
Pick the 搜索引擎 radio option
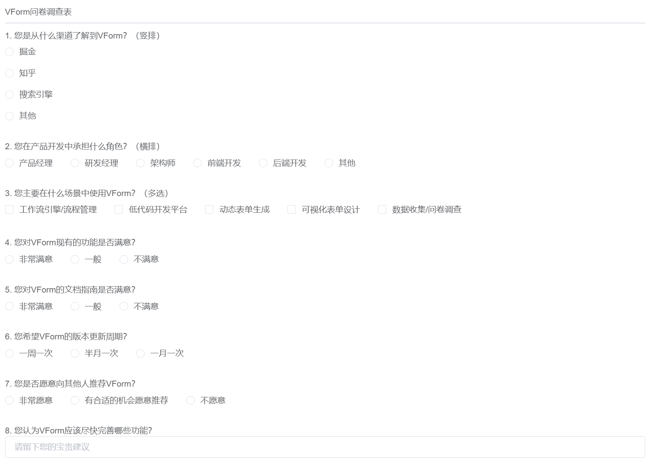10,94
